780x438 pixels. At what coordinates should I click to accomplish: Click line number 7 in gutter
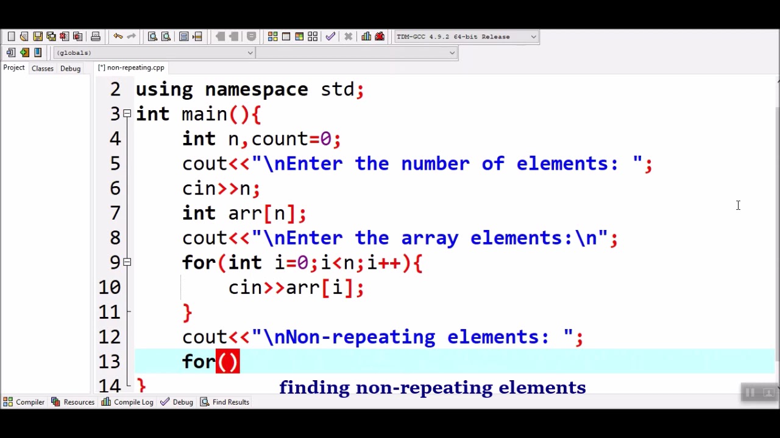coord(115,213)
